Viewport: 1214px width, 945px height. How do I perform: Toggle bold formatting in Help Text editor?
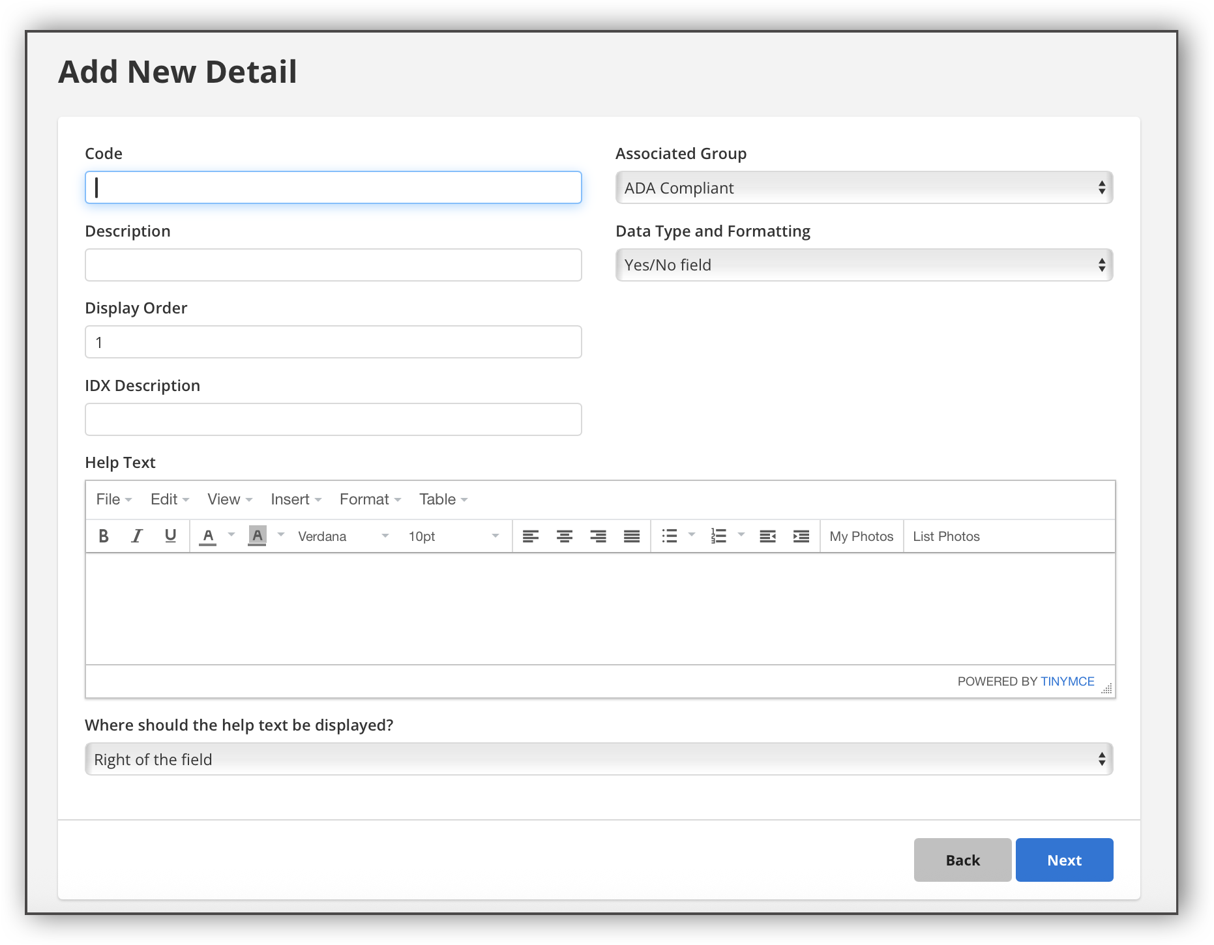pyautogui.click(x=103, y=536)
